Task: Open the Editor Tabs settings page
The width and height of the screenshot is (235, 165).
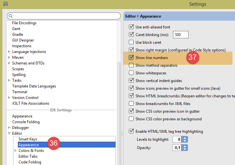Action: coord(28,156)
